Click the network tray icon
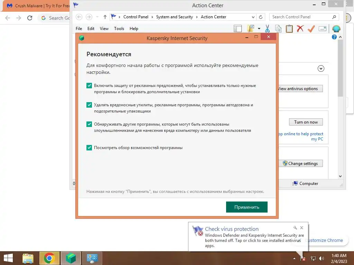The width and height of the screenshot is (354, 265). (313, 258)
